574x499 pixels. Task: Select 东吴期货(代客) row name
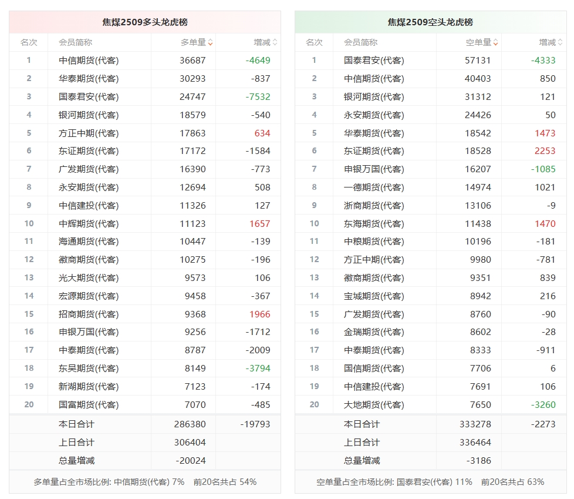tap(89, 369)
